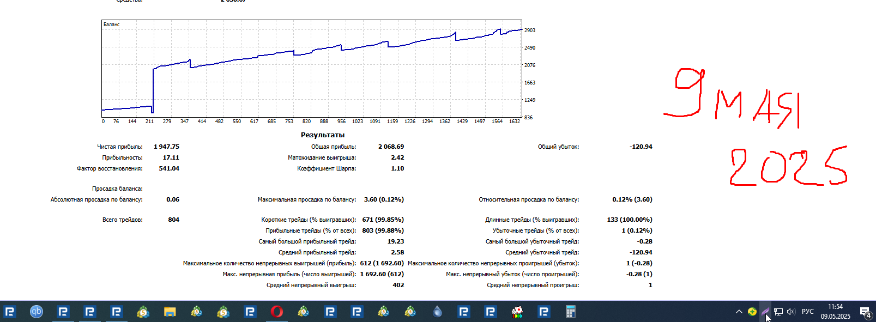This screenshot has height=322, width=876.
Task: Click the balance curve chart
Action: tap(312, 69)
